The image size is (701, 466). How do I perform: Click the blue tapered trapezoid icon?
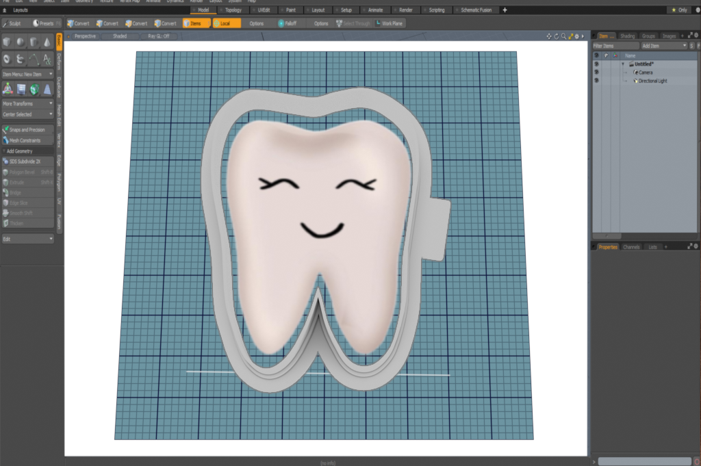pos(47,90)
